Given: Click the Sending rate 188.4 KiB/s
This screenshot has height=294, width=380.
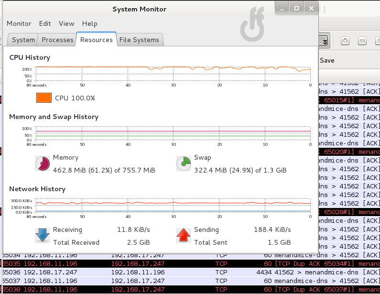Looking at the screenshot, I should (x=272, y=229).
